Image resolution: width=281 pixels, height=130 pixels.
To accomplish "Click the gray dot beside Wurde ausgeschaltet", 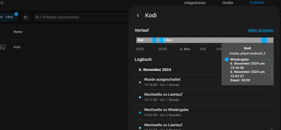I will tap(140, 82).
